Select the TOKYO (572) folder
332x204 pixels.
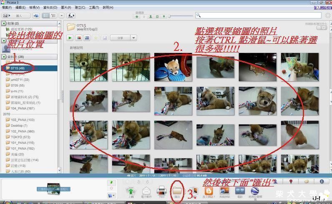pyautogui.click(x=17, y=136)
